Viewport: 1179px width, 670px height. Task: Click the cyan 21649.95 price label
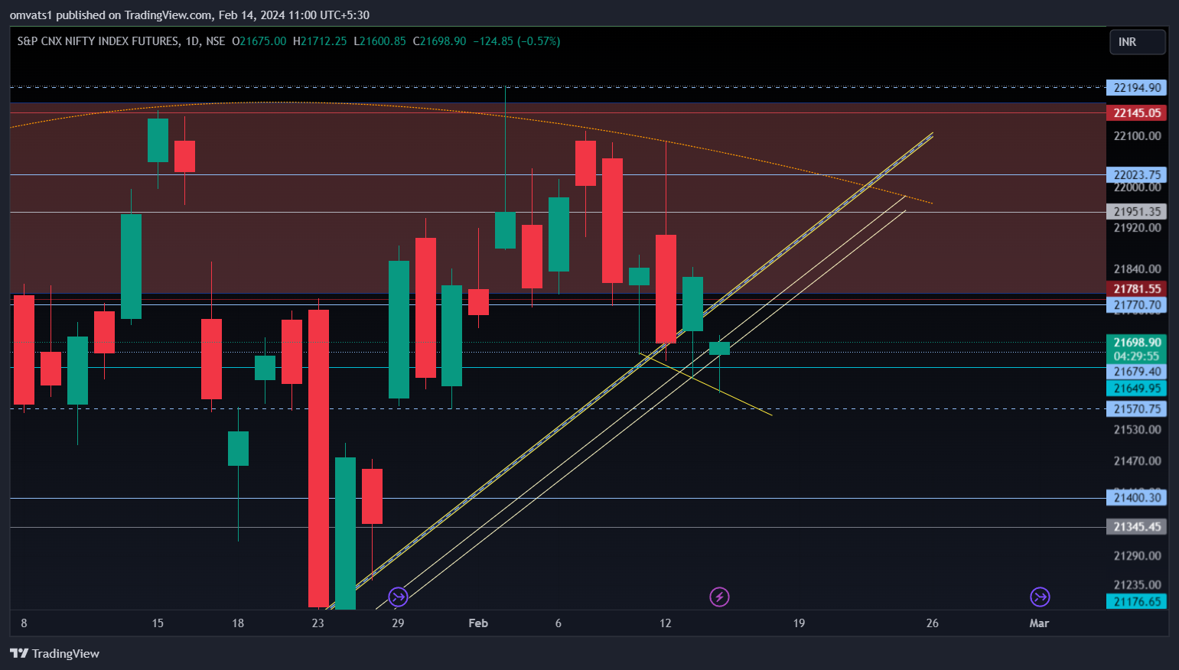coord(1137,388)
